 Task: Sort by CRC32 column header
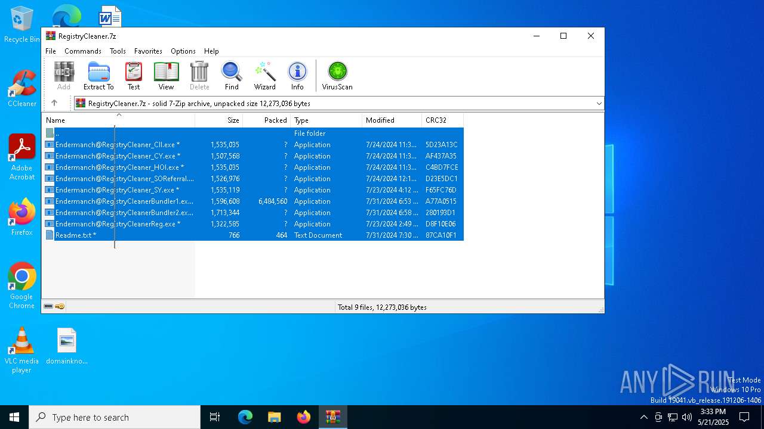(x=442, y=120)
